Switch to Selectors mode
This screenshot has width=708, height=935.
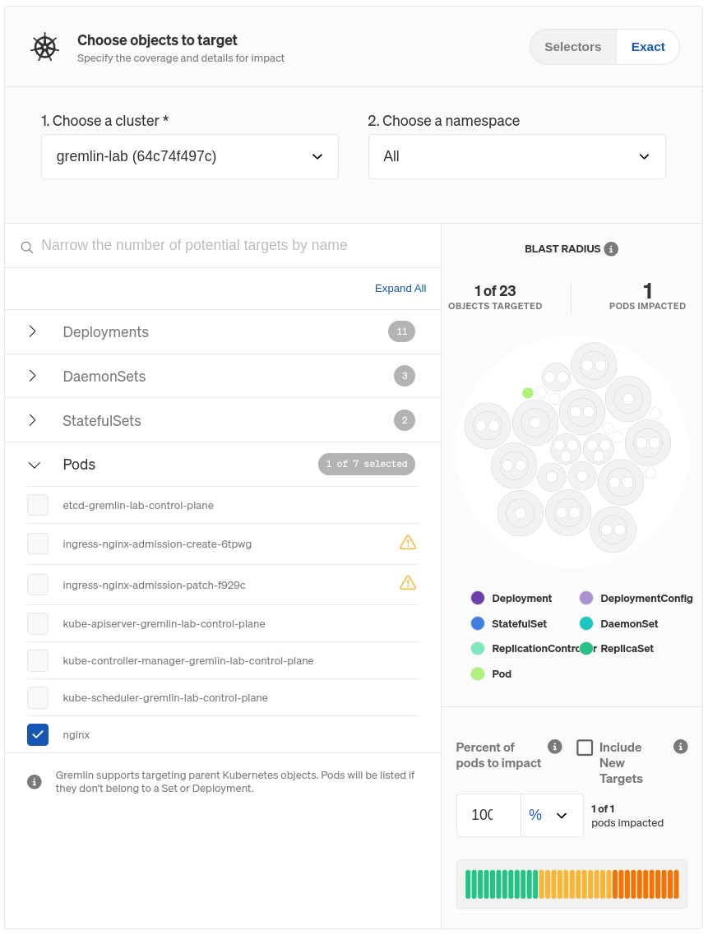point(572,47)
